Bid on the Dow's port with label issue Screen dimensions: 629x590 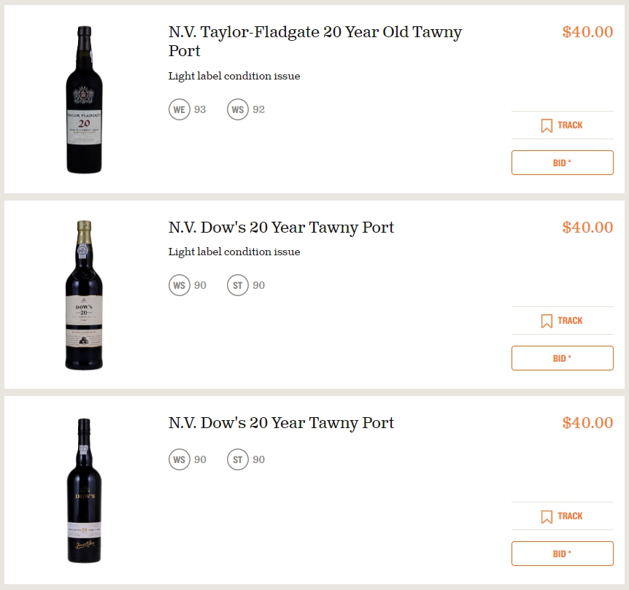coord(562,358)
